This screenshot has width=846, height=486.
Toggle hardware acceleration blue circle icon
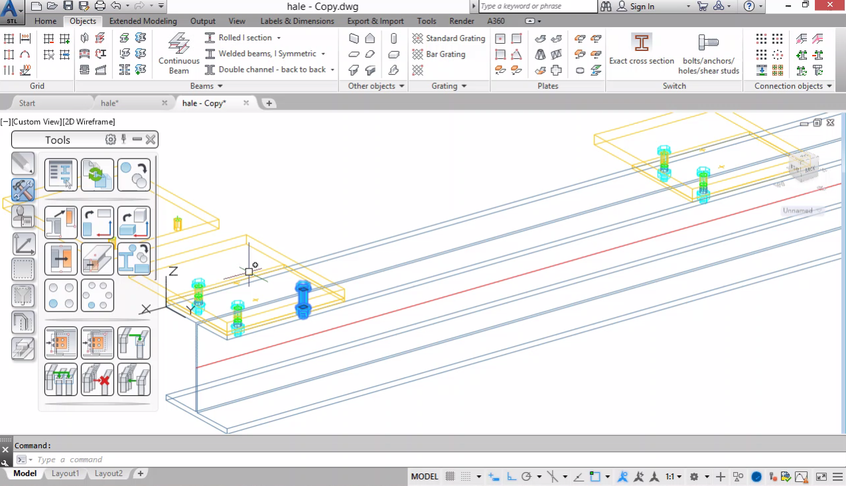click(756, 477)
